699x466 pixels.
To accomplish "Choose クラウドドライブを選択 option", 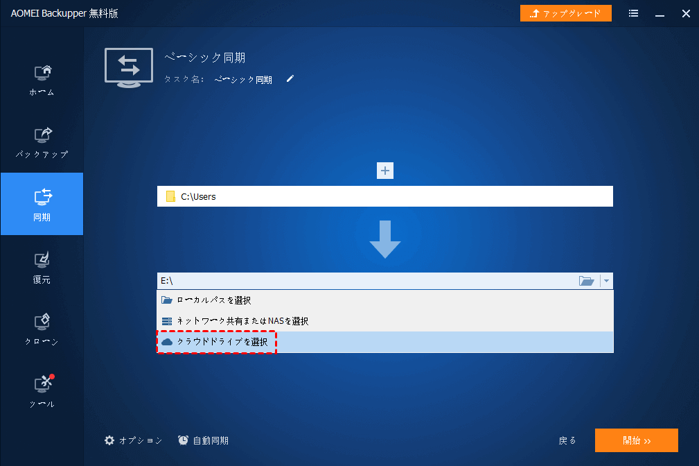I will click(x=385, y=342).
